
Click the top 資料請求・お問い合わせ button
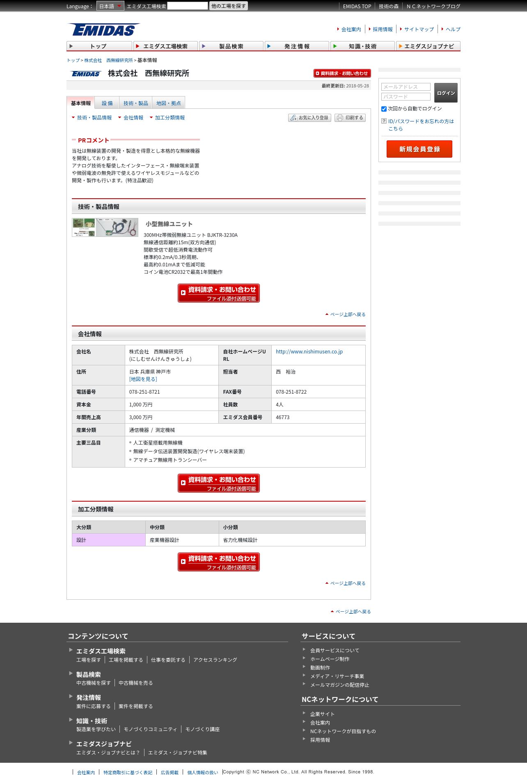[x=342, y=73]
